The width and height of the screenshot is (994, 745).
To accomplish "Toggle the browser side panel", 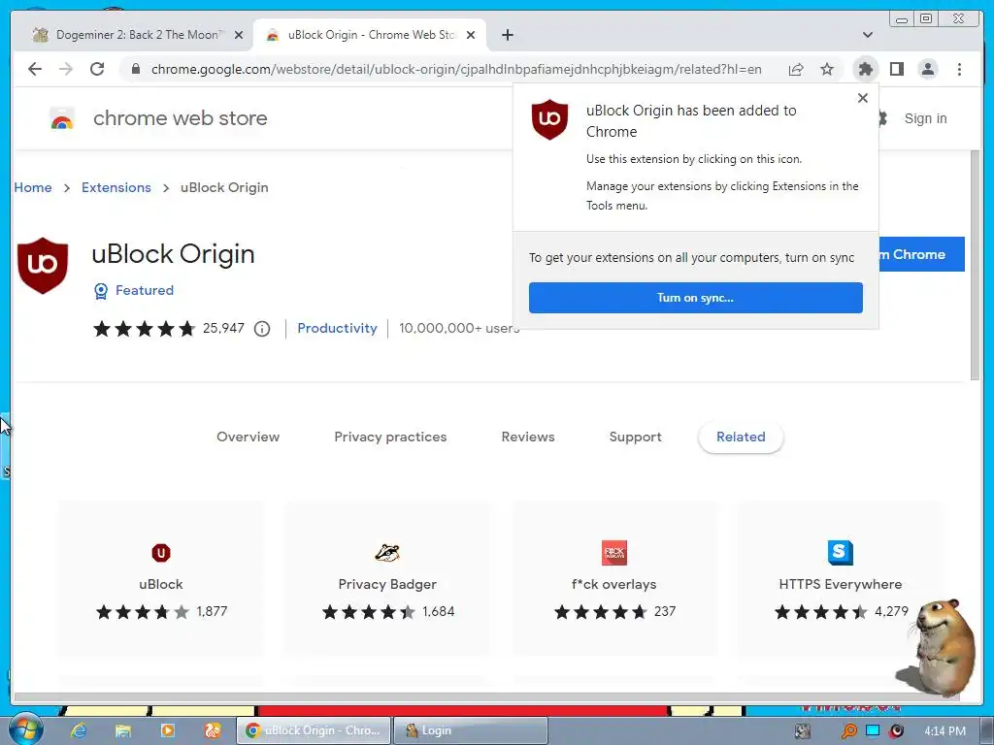I will (896, 69).
